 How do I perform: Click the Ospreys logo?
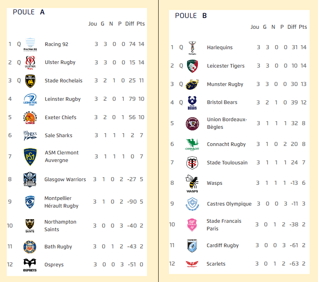point(30,265)
